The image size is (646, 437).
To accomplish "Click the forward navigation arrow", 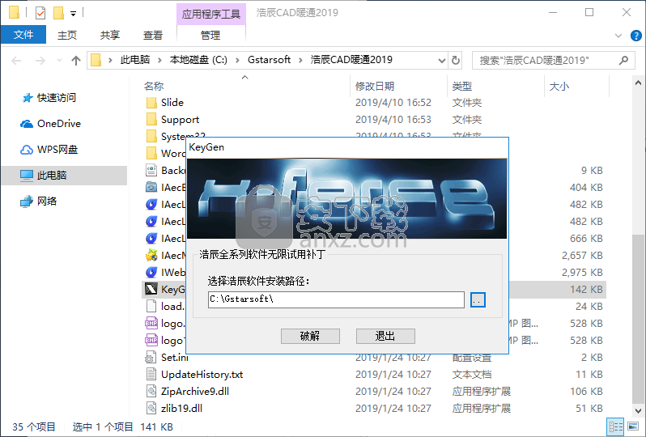I will 40,61.
